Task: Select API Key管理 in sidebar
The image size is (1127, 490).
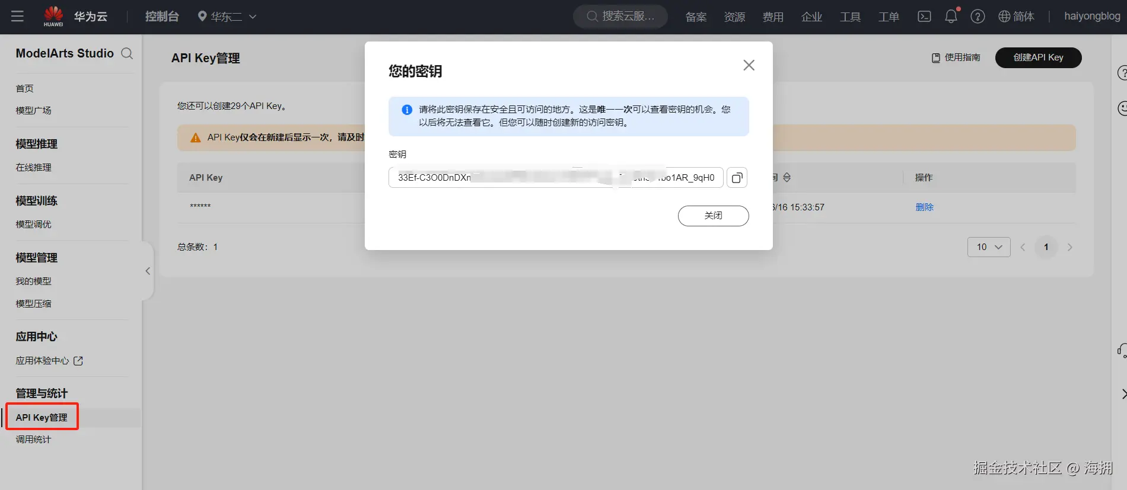Action: click(x=42, y=417)
